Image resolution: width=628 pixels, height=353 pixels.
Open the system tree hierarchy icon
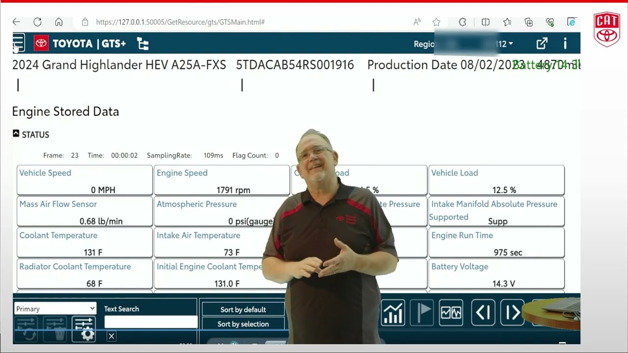tap(143, 44)
